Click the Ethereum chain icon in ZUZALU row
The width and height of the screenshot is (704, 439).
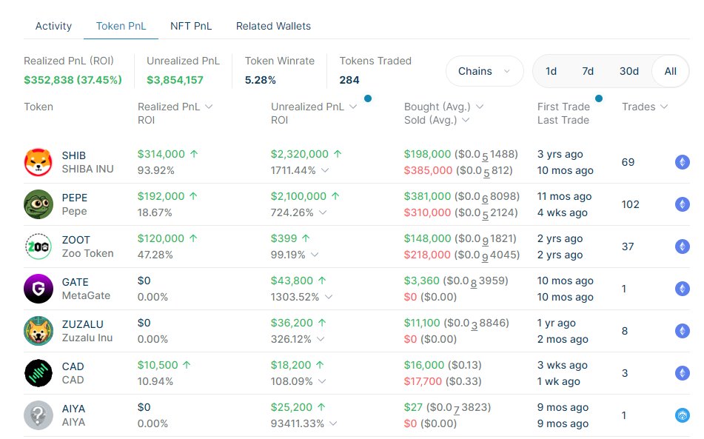pyautogui.click(x=683, y=331)
